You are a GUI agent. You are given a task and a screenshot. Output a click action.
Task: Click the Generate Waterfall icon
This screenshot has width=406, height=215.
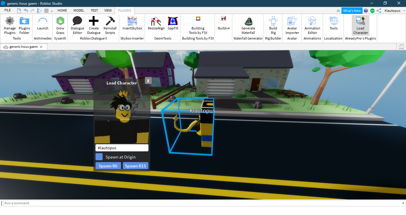coord(248,21)
